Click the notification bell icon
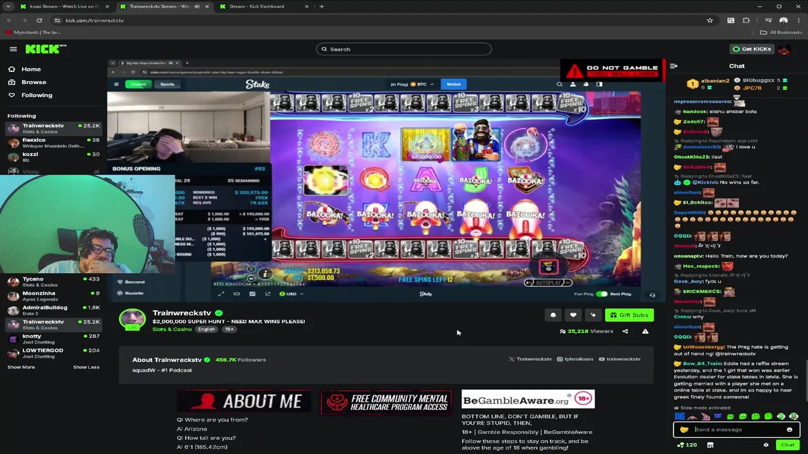This screenshot has width=808, height=454. pyautogui.click(x=553, y=315)
